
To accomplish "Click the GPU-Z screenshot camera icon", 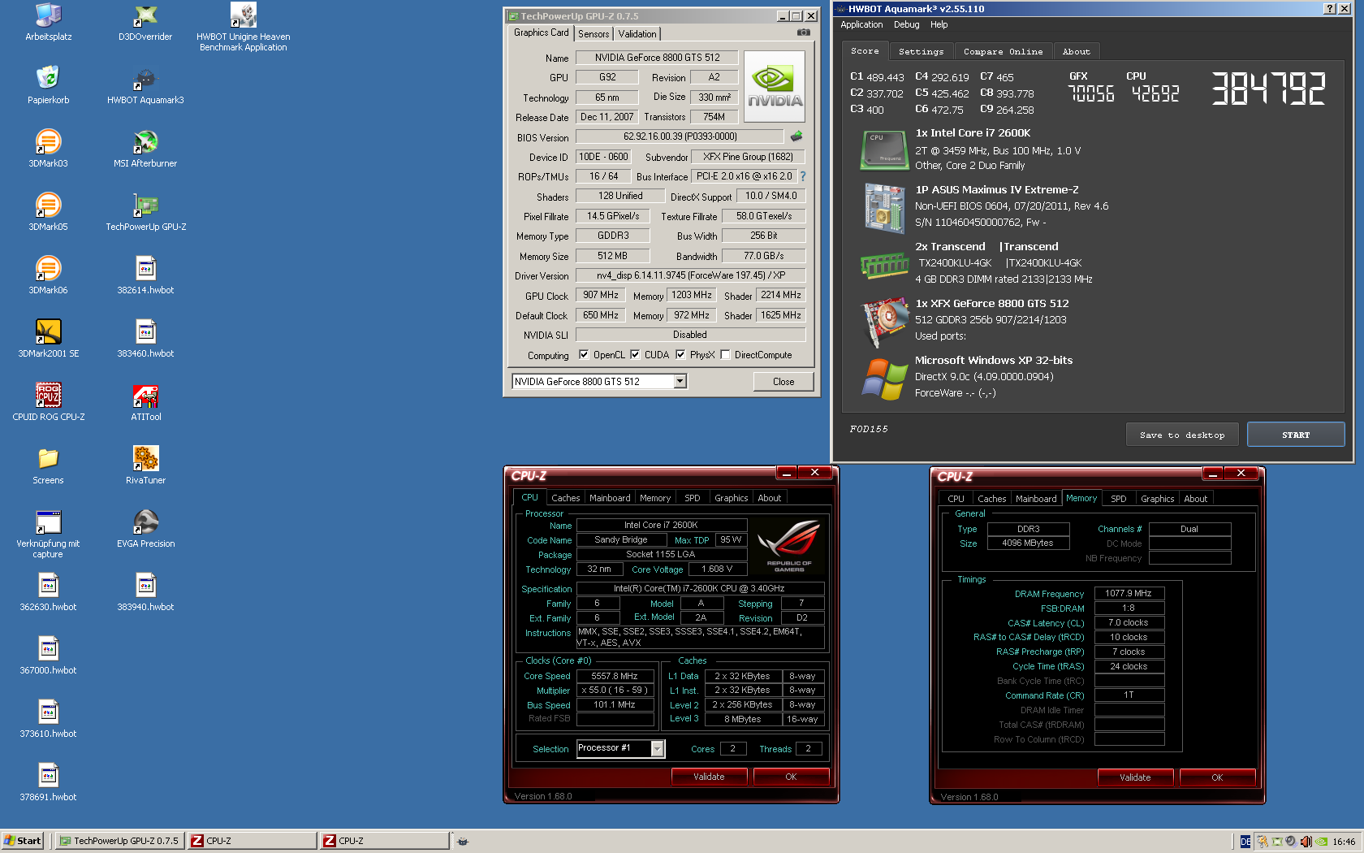I will point(803,32).
